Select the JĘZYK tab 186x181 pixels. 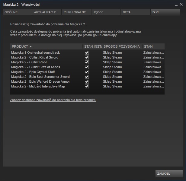tap(106, 12)
